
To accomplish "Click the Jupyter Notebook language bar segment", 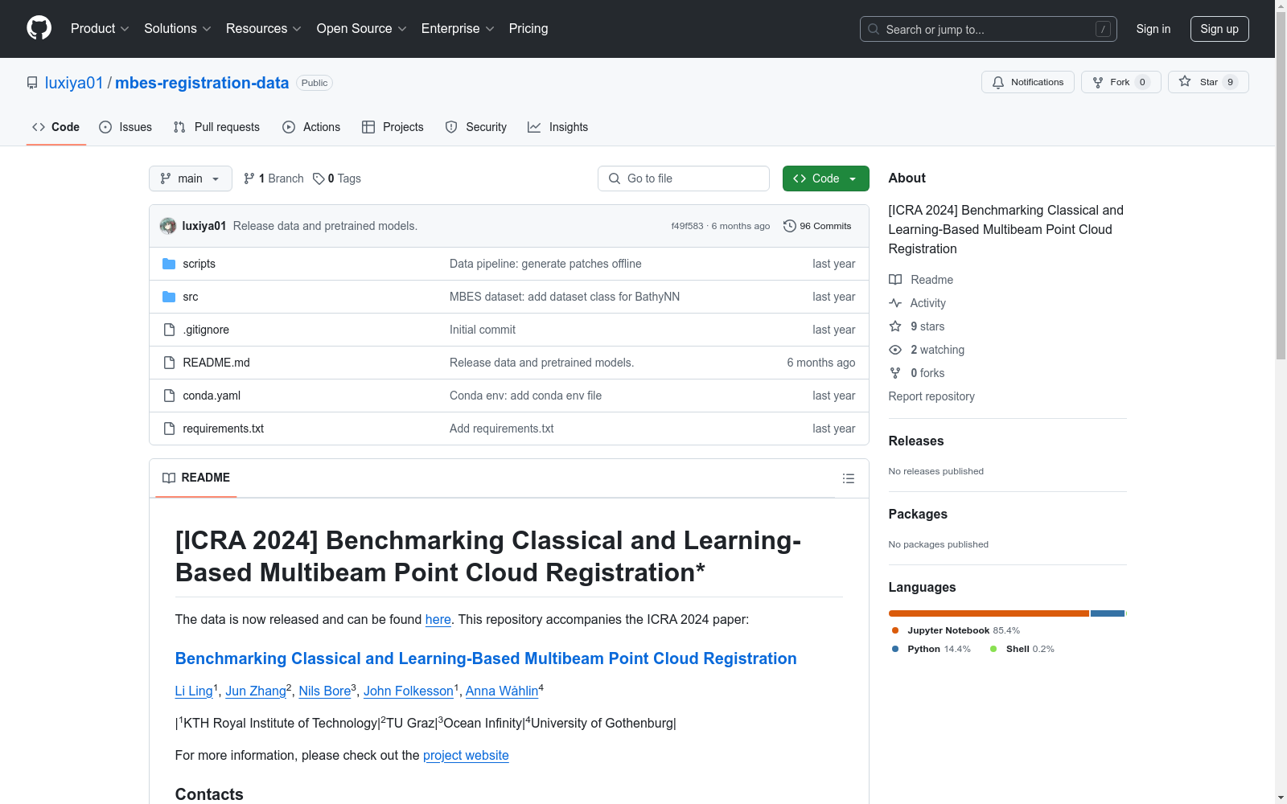I will click(989, 613).
